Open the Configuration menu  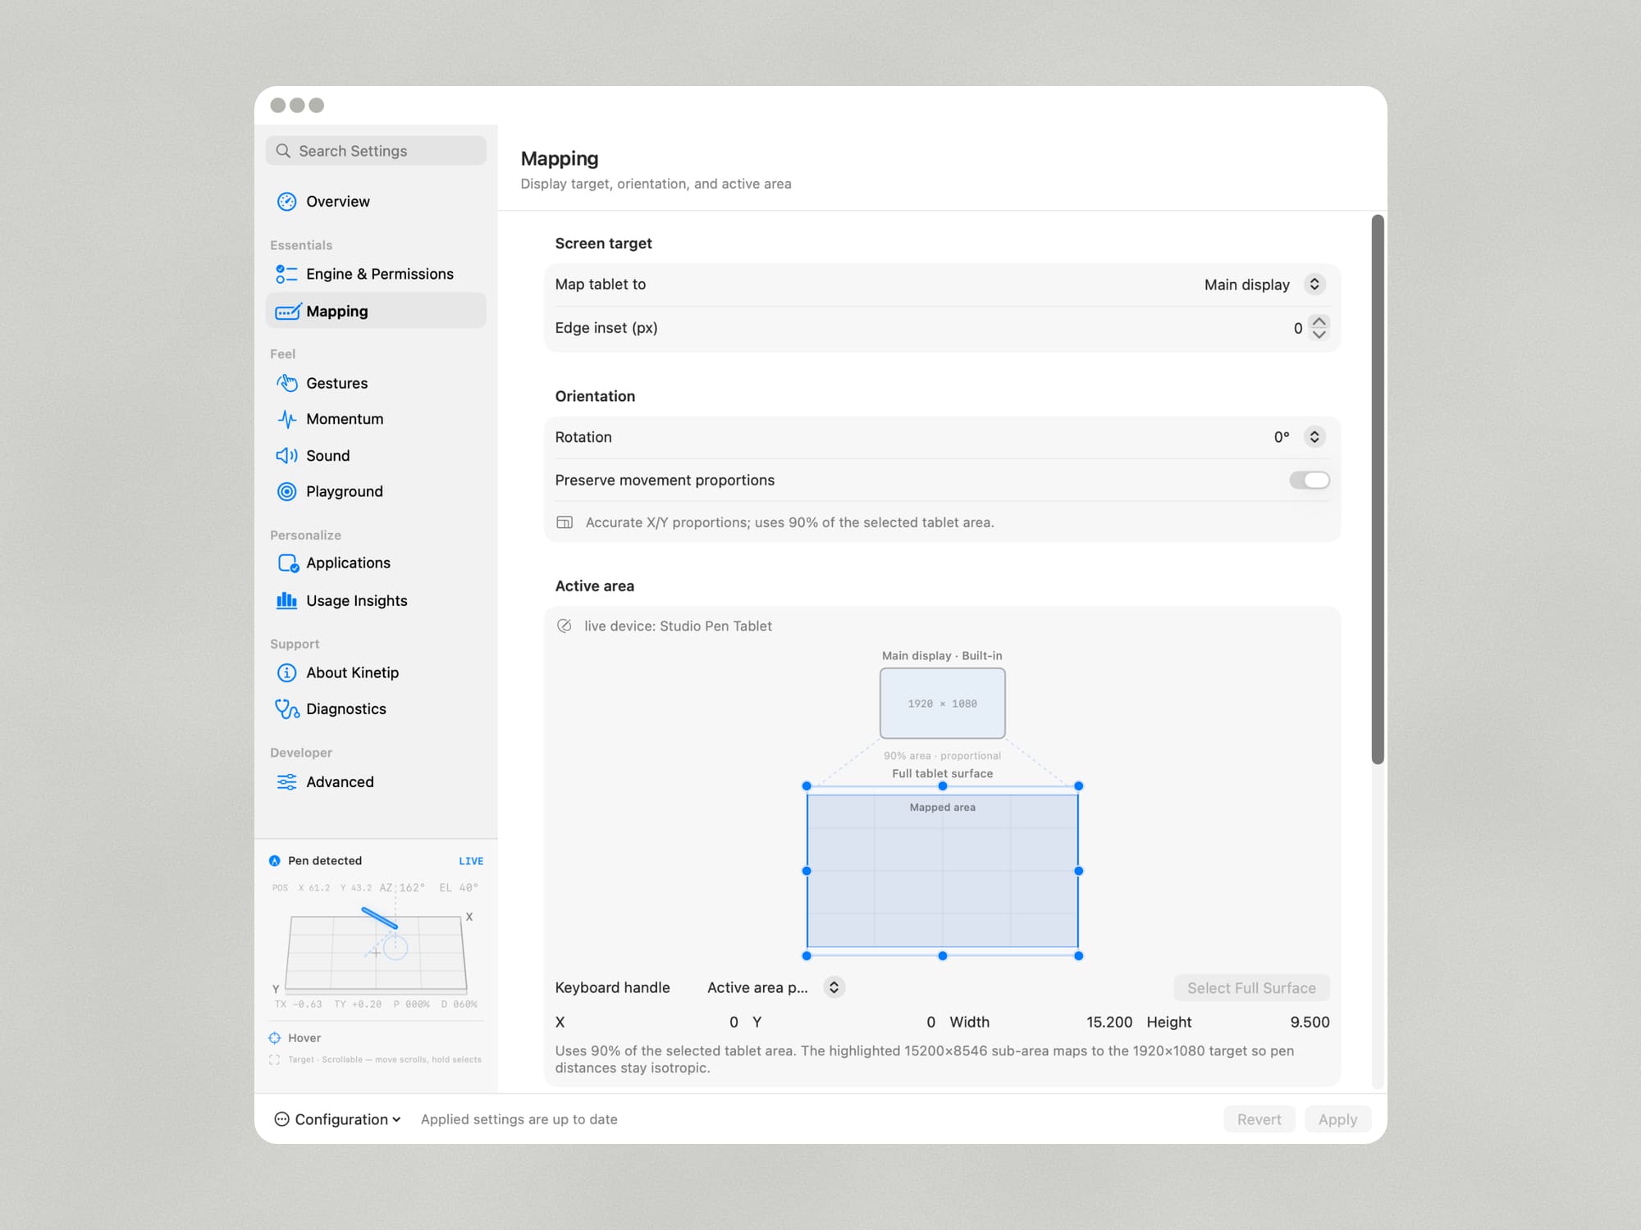point(338,1119)
